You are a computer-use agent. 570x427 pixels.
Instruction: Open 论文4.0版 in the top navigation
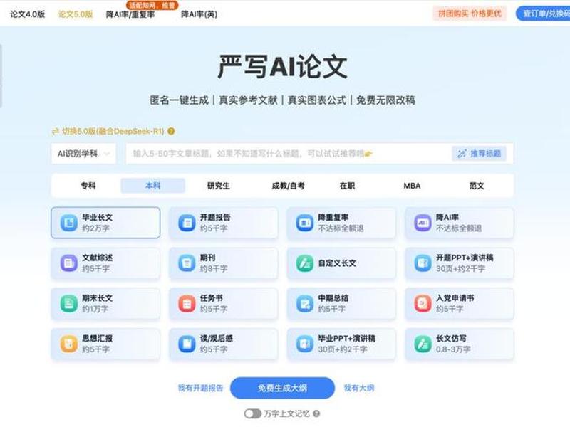(27, 14)
